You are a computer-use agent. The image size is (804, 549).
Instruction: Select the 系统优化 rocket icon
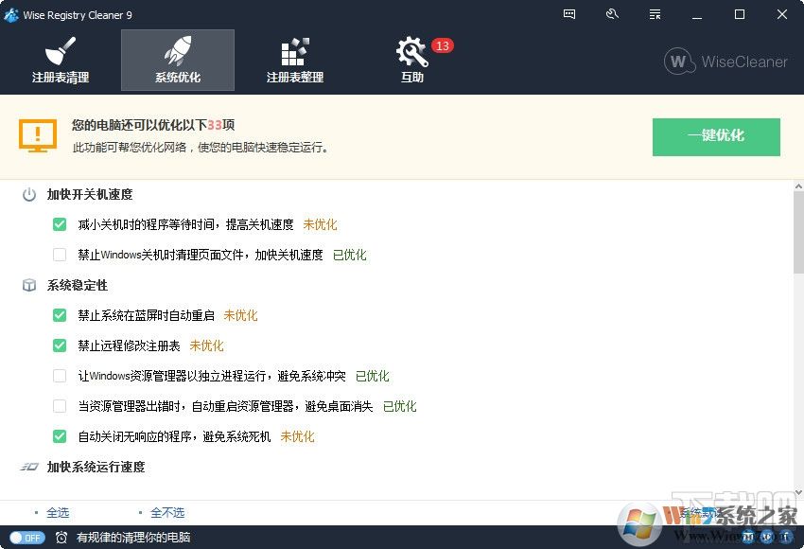click(x=177, y=60)
